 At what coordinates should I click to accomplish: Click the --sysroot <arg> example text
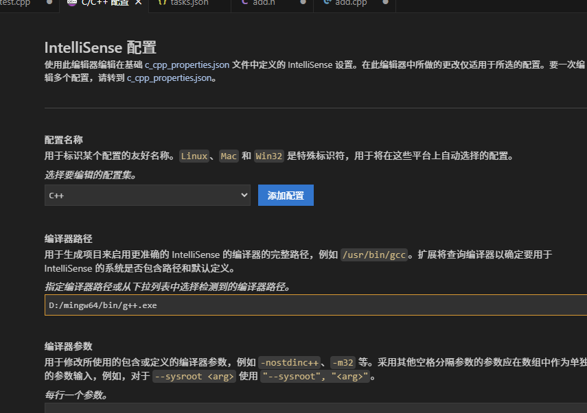[x=194, y=377]
